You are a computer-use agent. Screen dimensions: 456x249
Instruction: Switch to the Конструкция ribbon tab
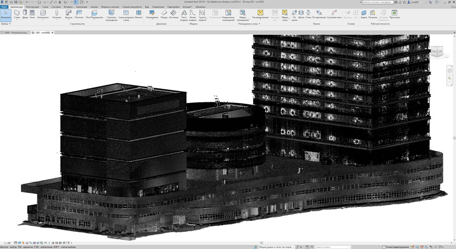[32, 7]
